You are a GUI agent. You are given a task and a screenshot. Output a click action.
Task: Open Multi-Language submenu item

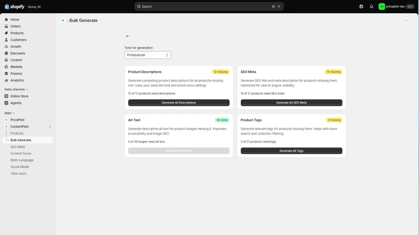tap(21, 160)
